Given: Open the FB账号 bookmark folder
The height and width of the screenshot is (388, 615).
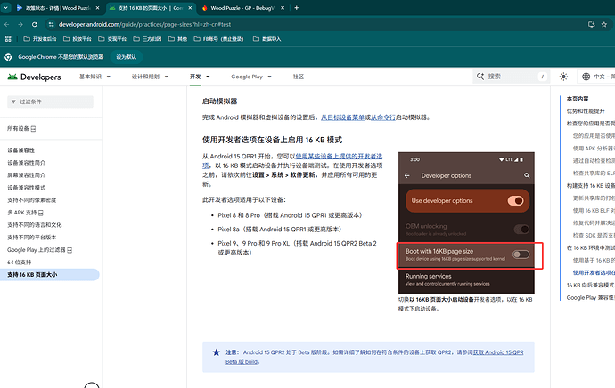Looking at the screenshot, I should click(x=218, y=39).
